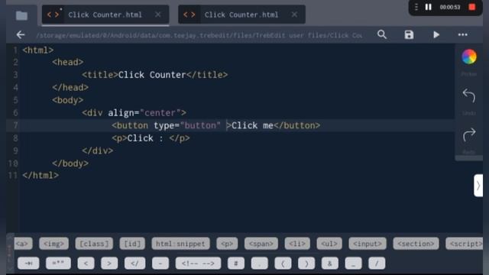Switch to the unsaved Click Counter.html tab with dot
The height and width of the screenshot is (275, 489).
pos(105,15)
